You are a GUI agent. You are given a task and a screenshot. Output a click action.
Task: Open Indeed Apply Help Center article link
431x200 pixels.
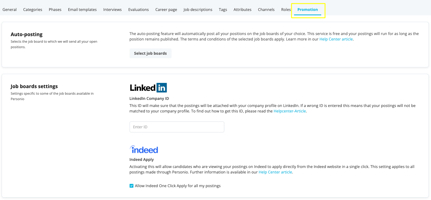[275, 172]
